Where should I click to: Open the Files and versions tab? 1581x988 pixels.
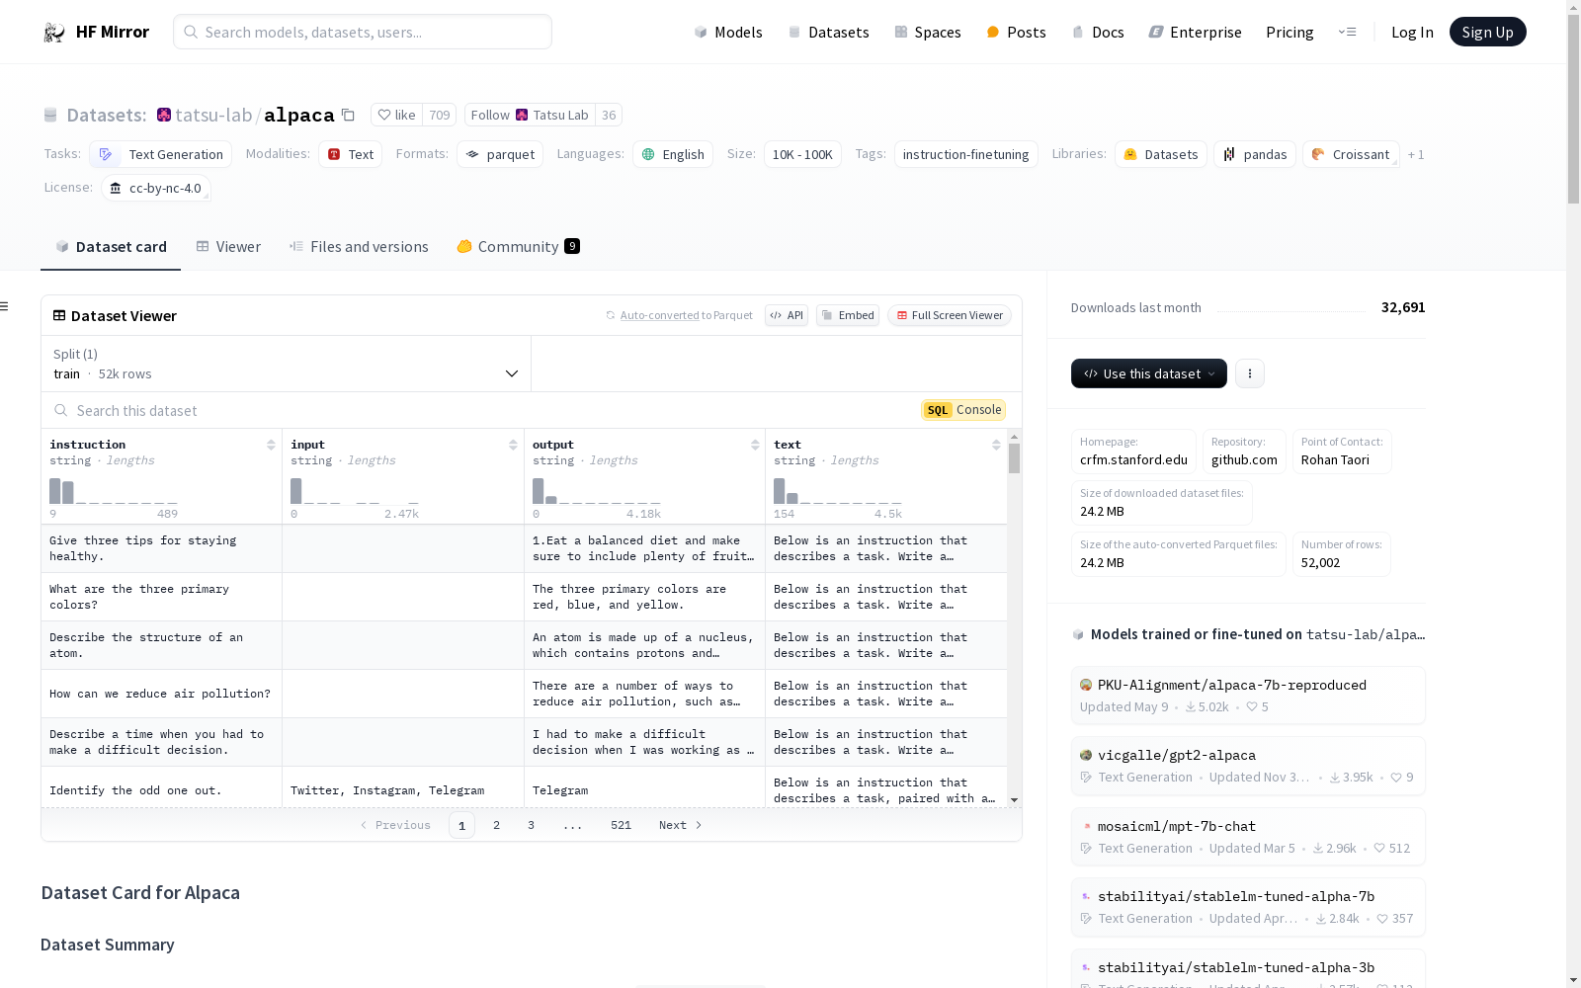coord(359,247)
